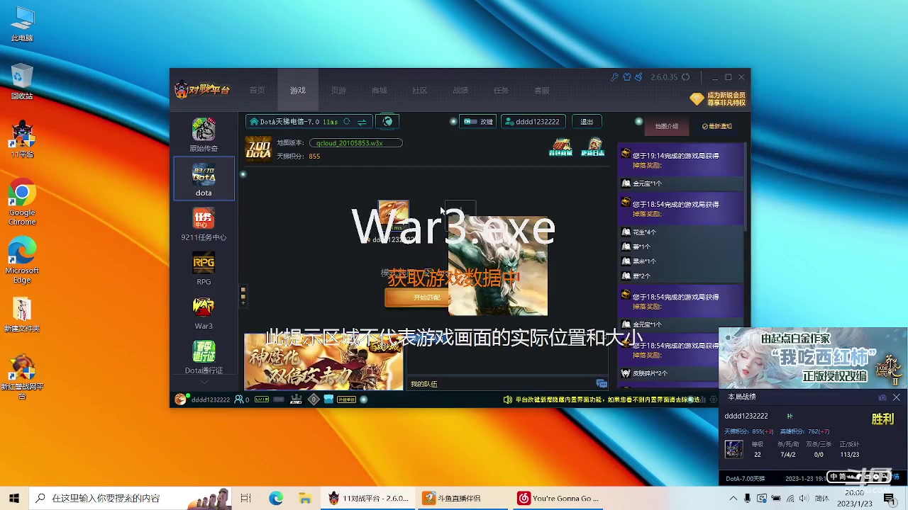908x510 pixels.
Task: Click the chat bubble icon in team bar
Action: [602, 384]
